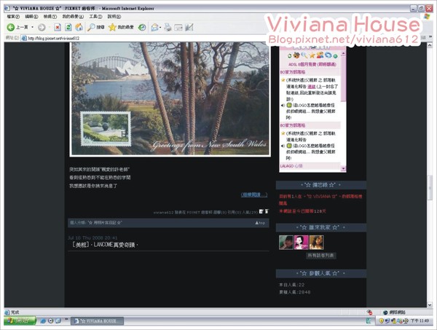The height and width of the screenshot is (330, 437).
Task: Select VIVIANA HOUSE taskbar window button
Action: click(98, 321)
